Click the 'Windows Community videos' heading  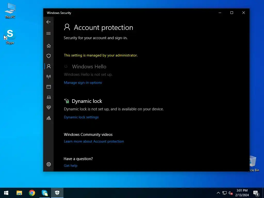(88, 134)
